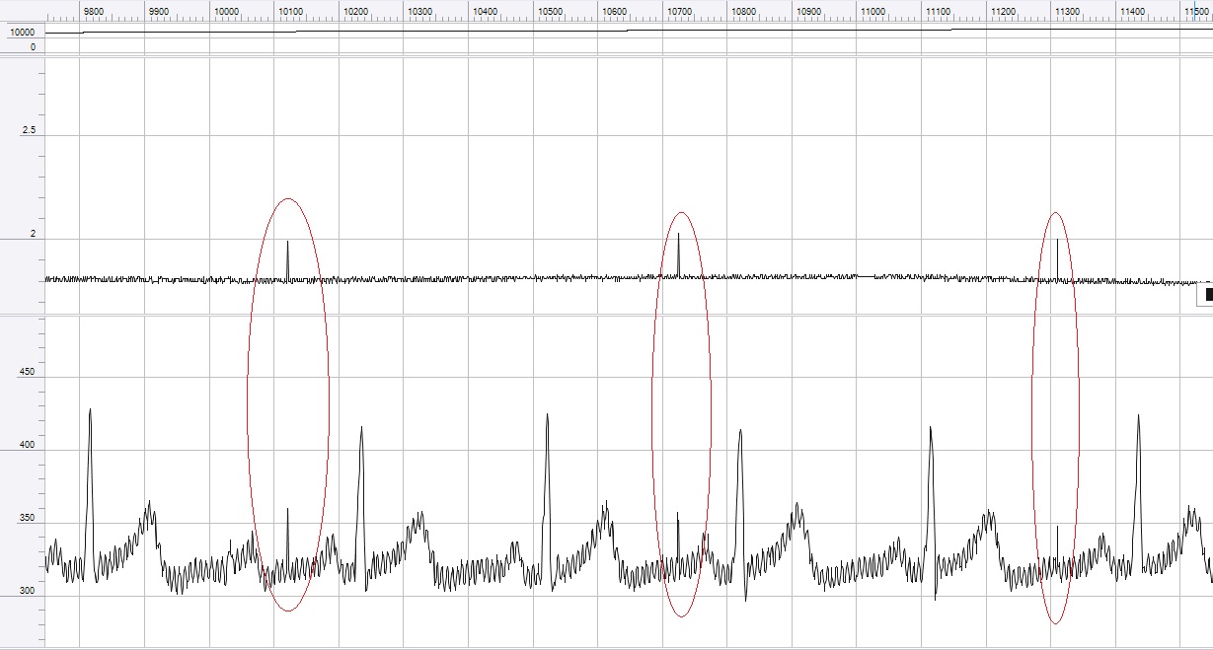1213x650 pixels.
Task: Click the 9800 mark on the time ruler
Action: 94,11
